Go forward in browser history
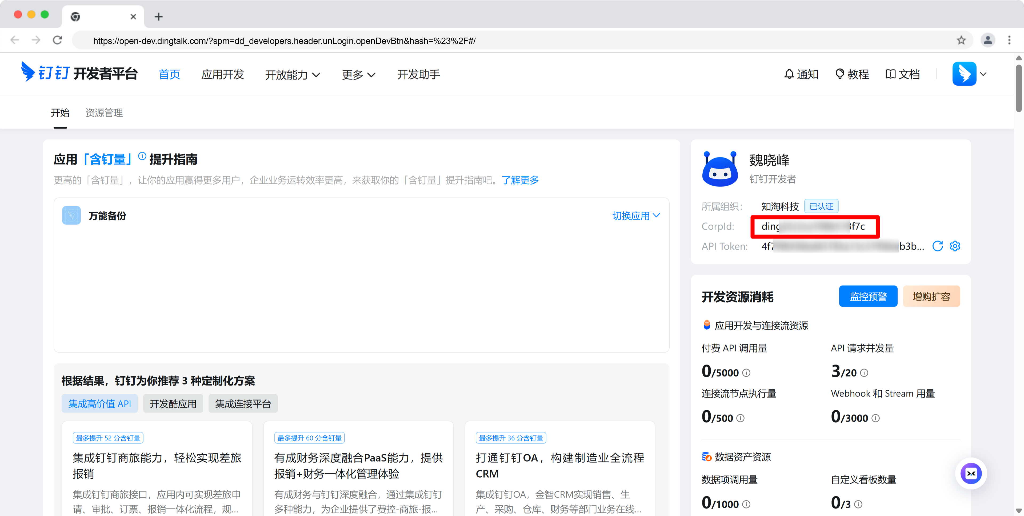 (x=36, y=40)
